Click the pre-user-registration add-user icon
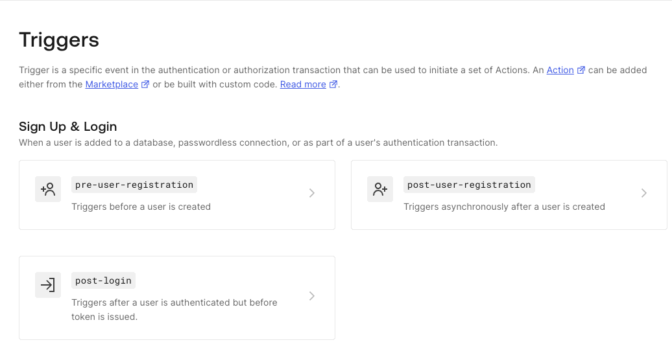This screenshot has width=672, height=362. pyautogui.click(x=48, y=189)
